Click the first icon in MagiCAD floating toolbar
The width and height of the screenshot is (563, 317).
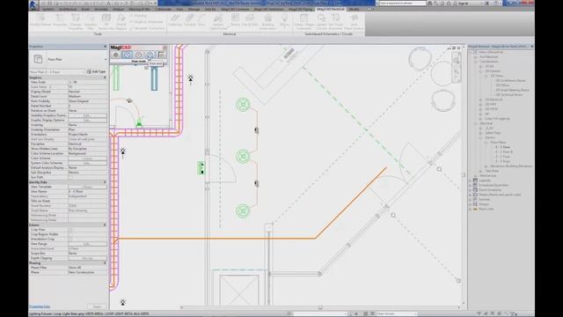pyautogui.click(x=115, y=55)
